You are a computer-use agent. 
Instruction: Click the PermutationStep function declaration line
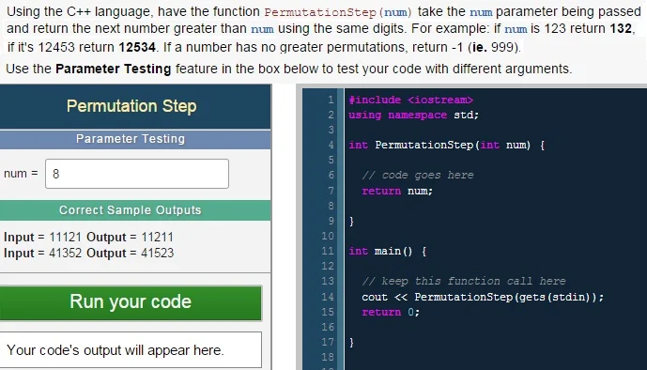point(446,146)
